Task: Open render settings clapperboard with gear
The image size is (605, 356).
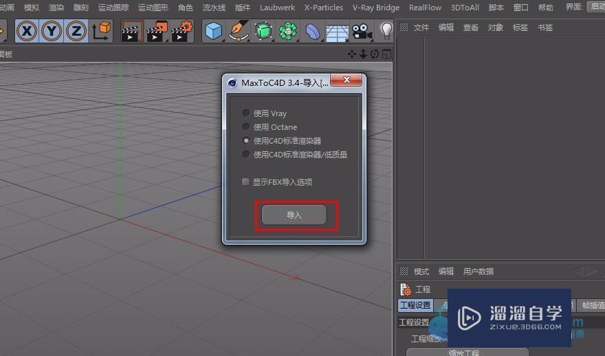Action: pos(181,31)
